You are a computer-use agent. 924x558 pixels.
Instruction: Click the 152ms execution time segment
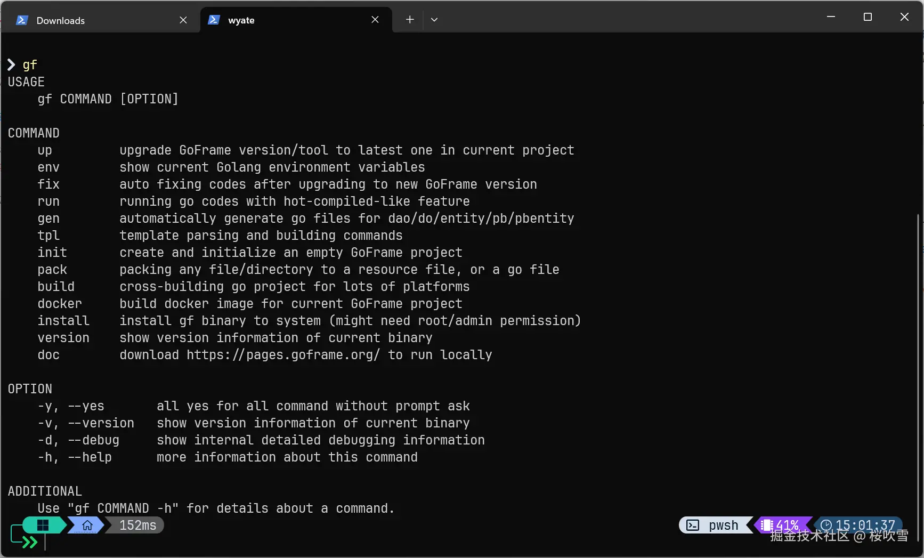(x=137, y=525)
